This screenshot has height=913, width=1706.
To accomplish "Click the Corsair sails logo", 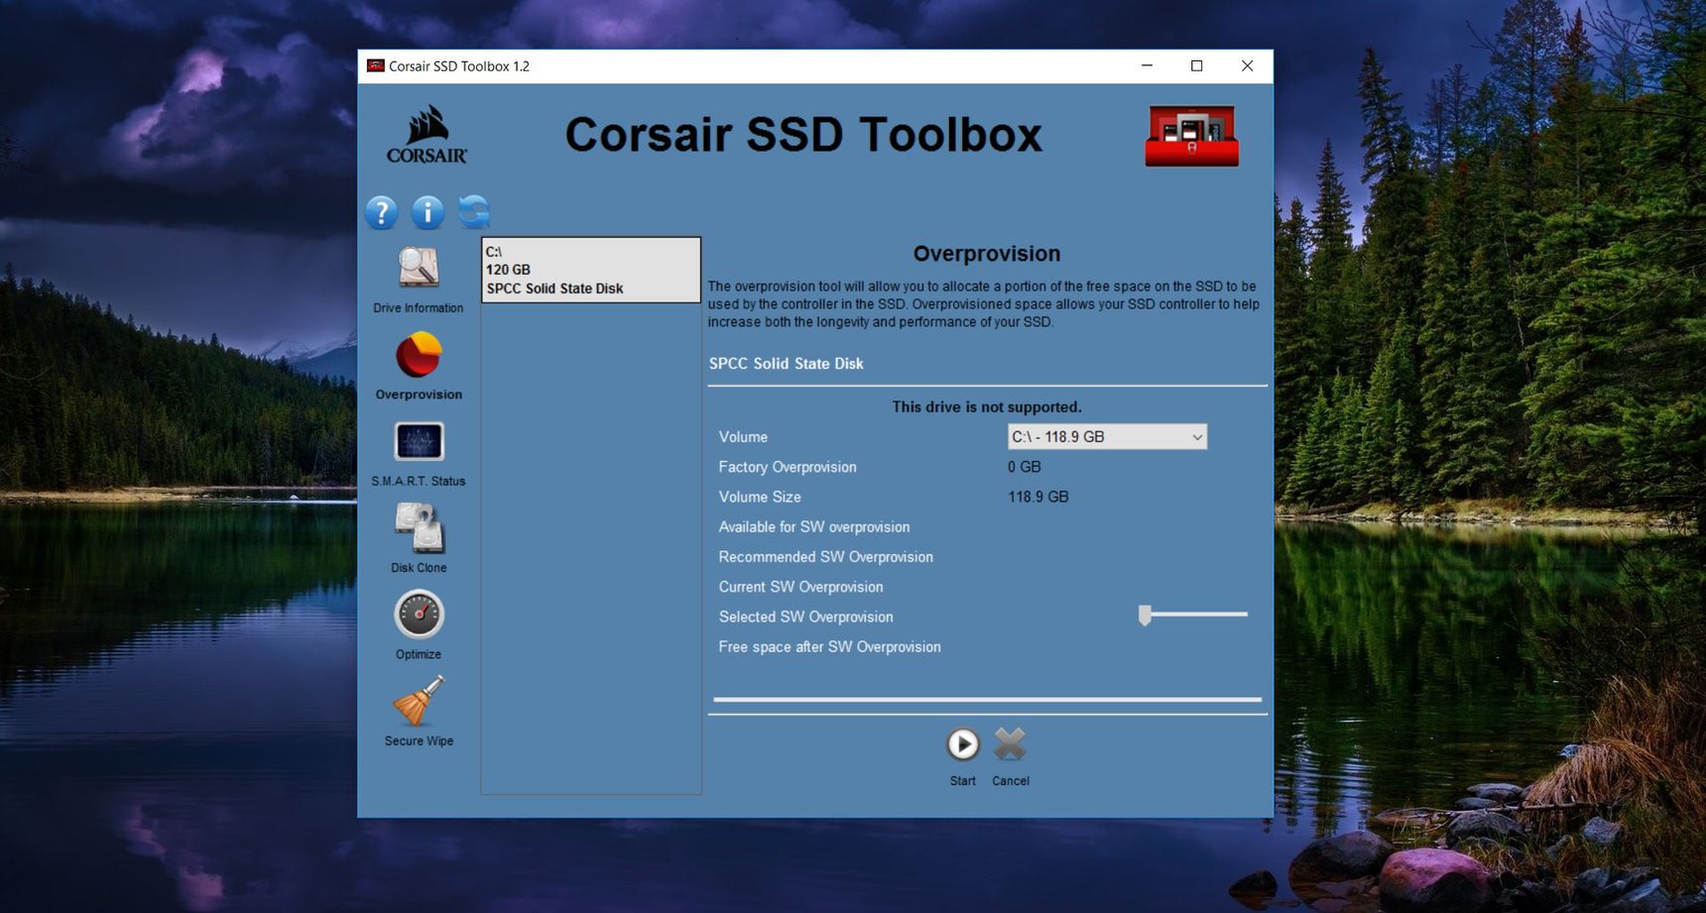I will click(426, 135).
